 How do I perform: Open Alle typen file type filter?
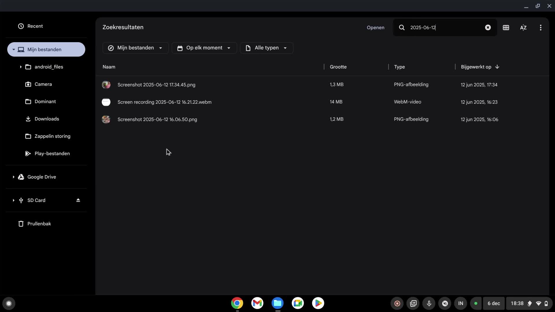tap(266, 48)
